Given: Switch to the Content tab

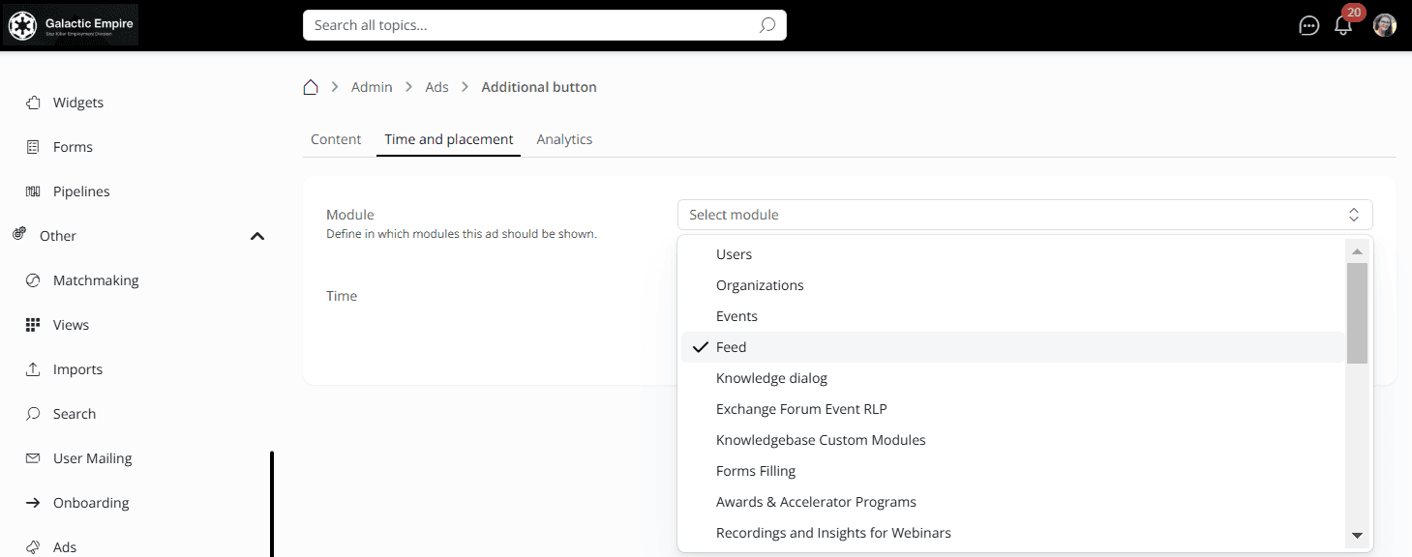Looking at the screenshot, I should pyautogui.click(x=336, y=139).
